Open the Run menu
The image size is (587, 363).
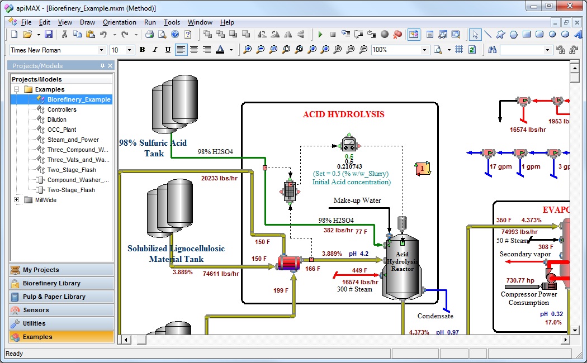point(150,22)
